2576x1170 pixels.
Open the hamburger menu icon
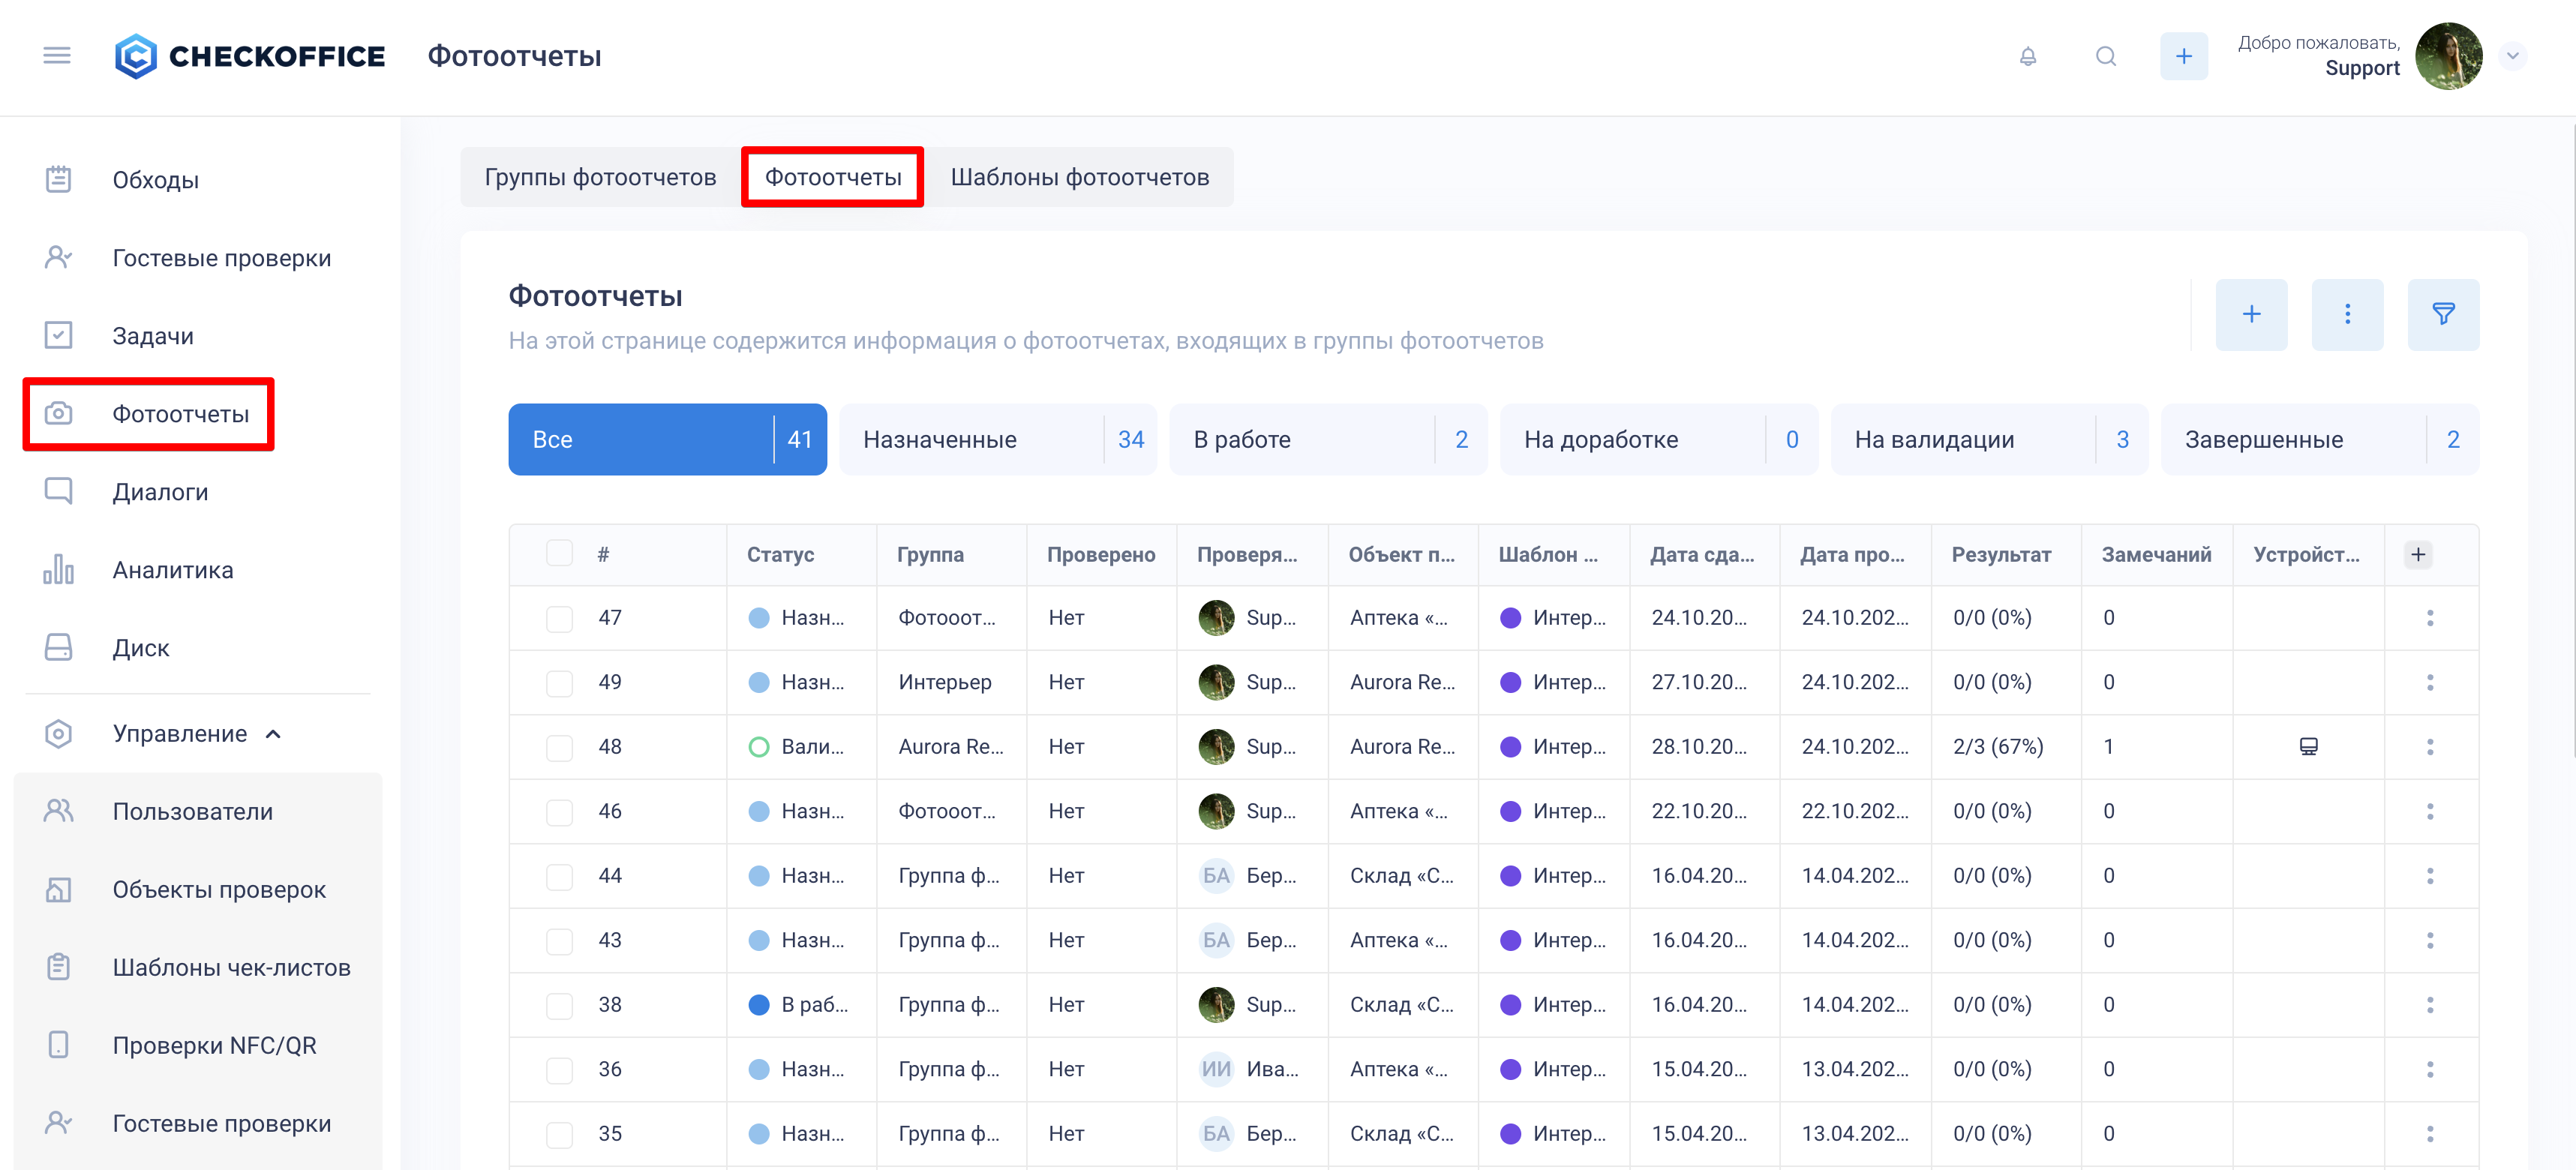pos(57,56)
